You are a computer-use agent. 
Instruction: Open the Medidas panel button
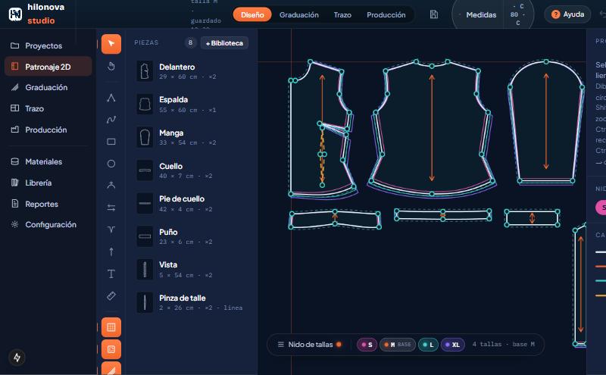point(481,14)
